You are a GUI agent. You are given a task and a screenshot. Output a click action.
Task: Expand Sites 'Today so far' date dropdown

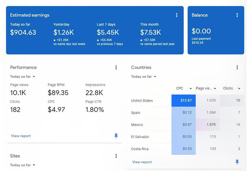[23, 165]
